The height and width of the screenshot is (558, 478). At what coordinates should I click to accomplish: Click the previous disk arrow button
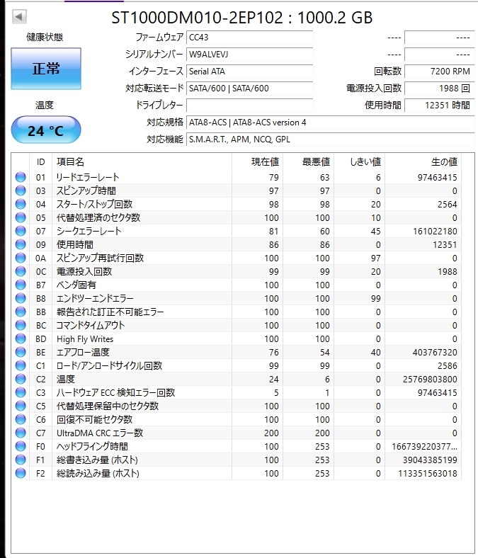19,16
